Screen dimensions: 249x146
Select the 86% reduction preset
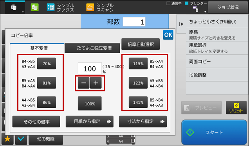tap(47, 102)
